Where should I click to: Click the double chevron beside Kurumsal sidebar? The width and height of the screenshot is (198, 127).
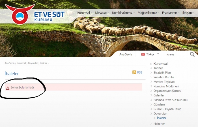(x=151, y=64)
